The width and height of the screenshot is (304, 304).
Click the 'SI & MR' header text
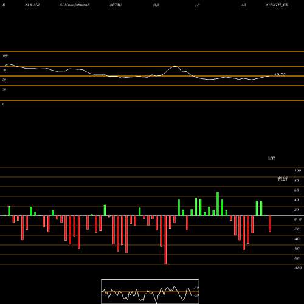[32, 5]
